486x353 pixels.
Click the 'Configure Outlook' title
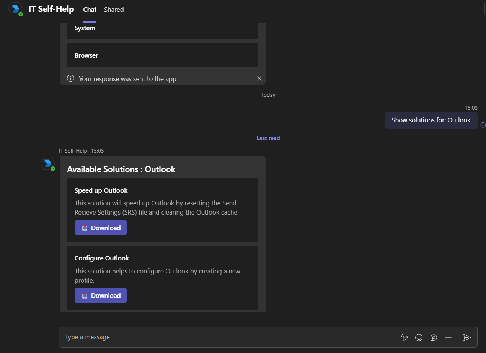(102, 258)
